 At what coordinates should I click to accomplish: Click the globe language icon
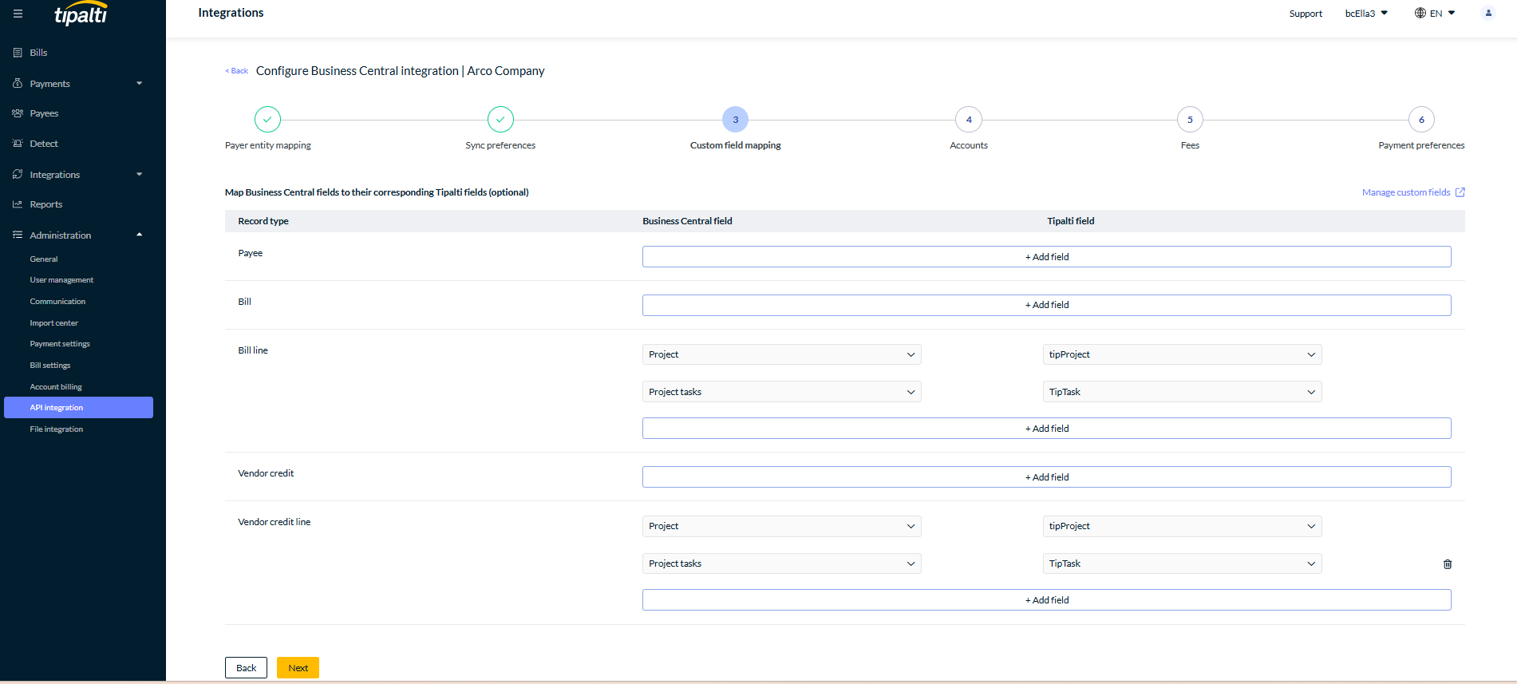point(1420,13)
